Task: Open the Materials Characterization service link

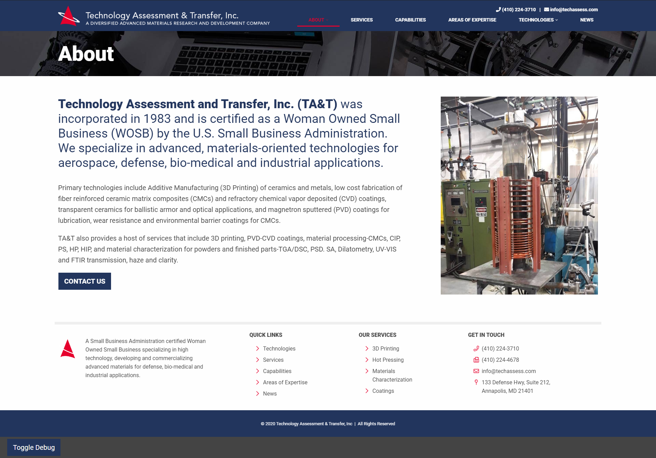Action: (392, 375)
